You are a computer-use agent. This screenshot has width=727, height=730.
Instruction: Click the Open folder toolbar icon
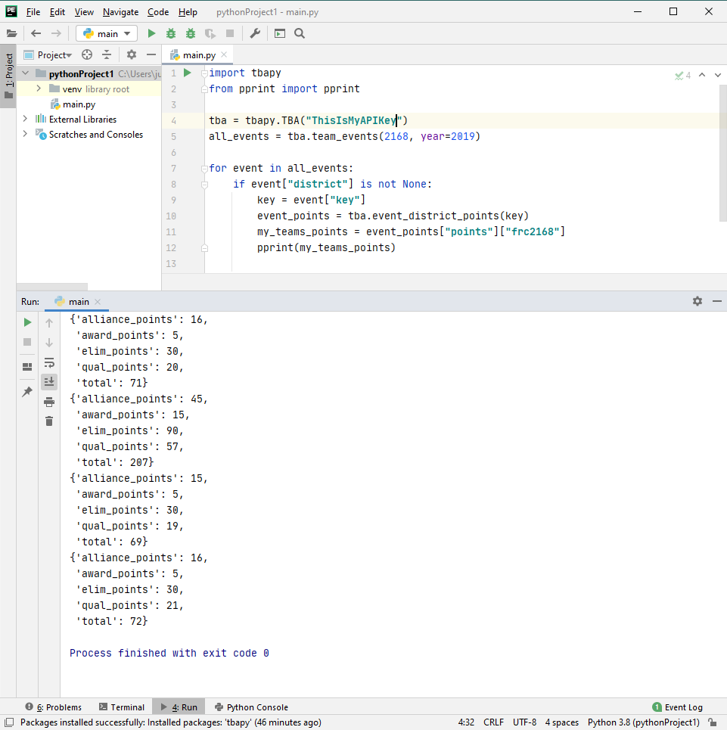click(11, 33)
